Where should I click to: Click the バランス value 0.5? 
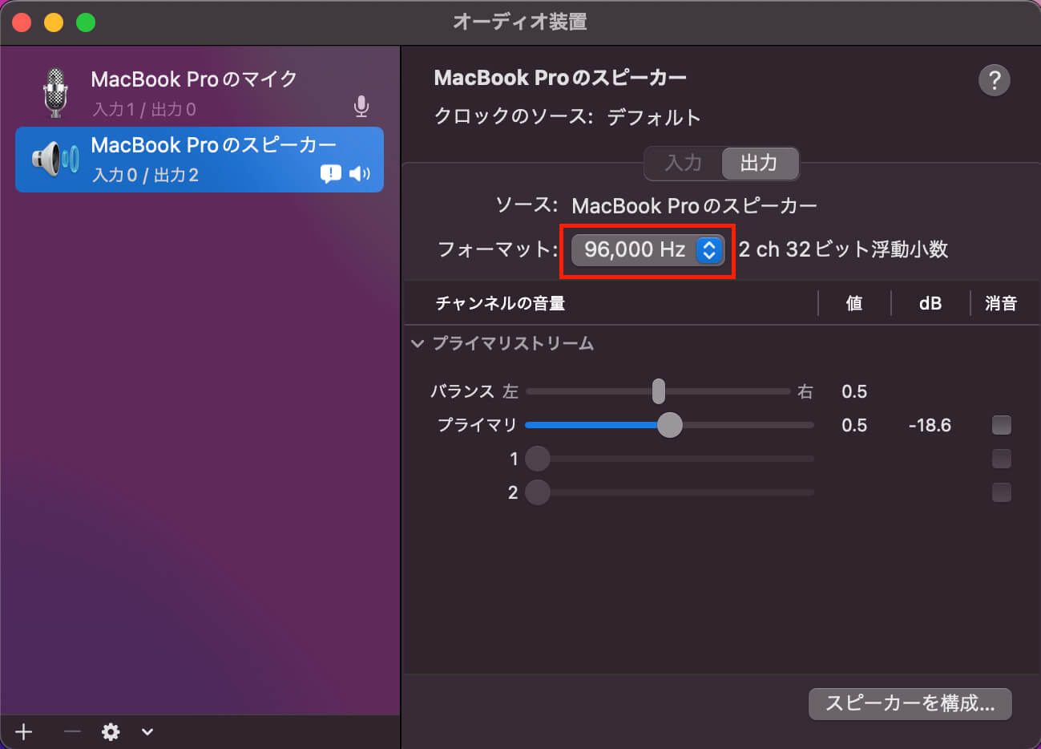tap(854, 391)
